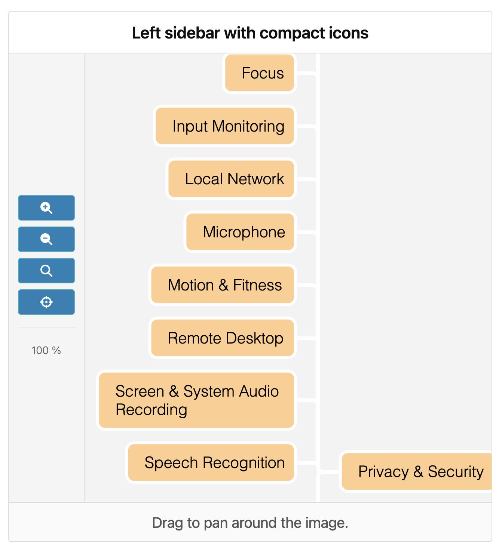Click the Remote Desktop node
The width and height of the screenshot is (502, 554).
tap(223, 338)
